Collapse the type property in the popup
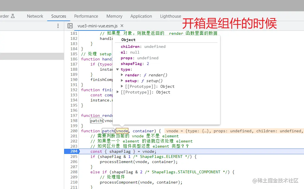This screenshot has height=189, width=304. point(117,70)
